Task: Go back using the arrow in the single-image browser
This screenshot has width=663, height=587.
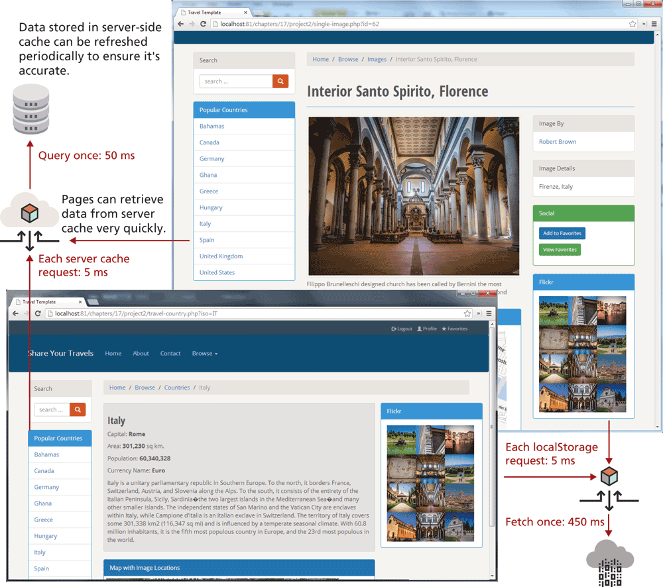Action: (x=180, y=24)
